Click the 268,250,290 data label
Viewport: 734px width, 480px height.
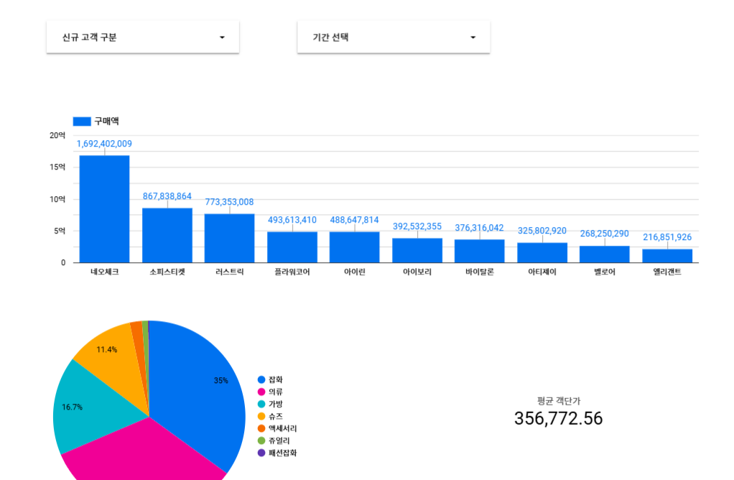pyautogui.click(x=604, y=234)
